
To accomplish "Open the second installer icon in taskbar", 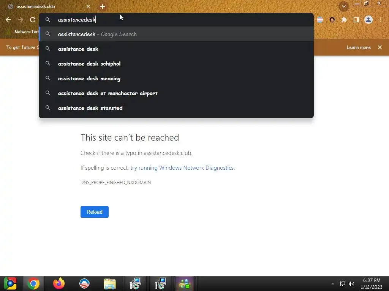I will coord(161,283).
